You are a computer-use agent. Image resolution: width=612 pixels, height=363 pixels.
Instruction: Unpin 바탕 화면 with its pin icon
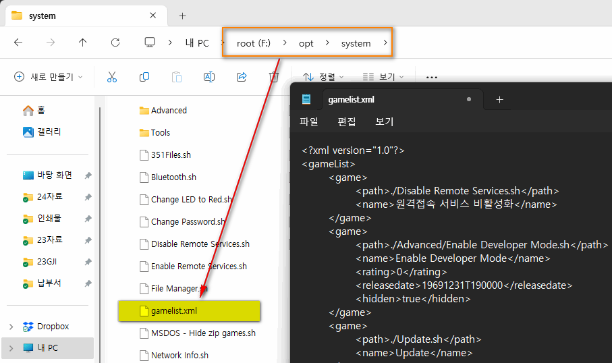[x=88, y=175]
